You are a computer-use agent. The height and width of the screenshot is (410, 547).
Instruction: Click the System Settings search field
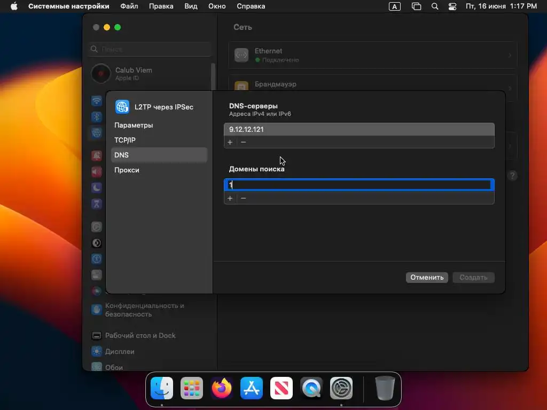point(150,49)
